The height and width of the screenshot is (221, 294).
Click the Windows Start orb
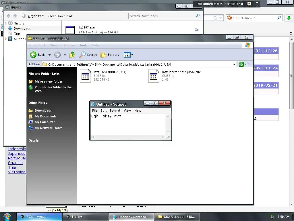pos(7,217)
